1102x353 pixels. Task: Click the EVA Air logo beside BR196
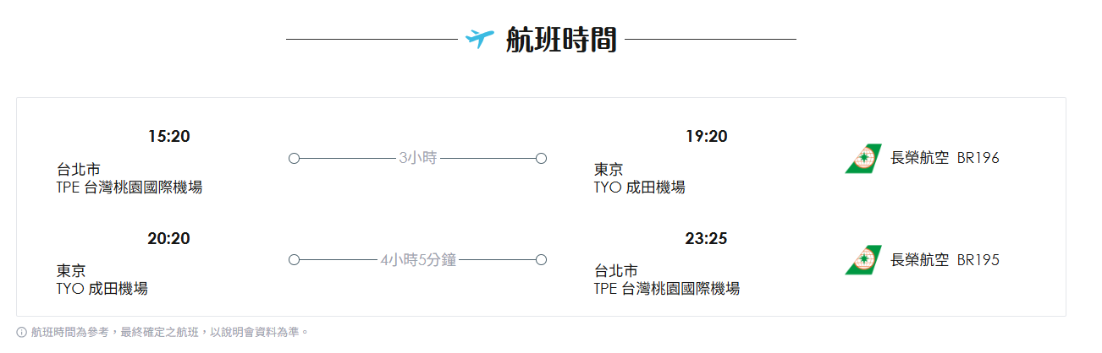(x=862, y=159)
